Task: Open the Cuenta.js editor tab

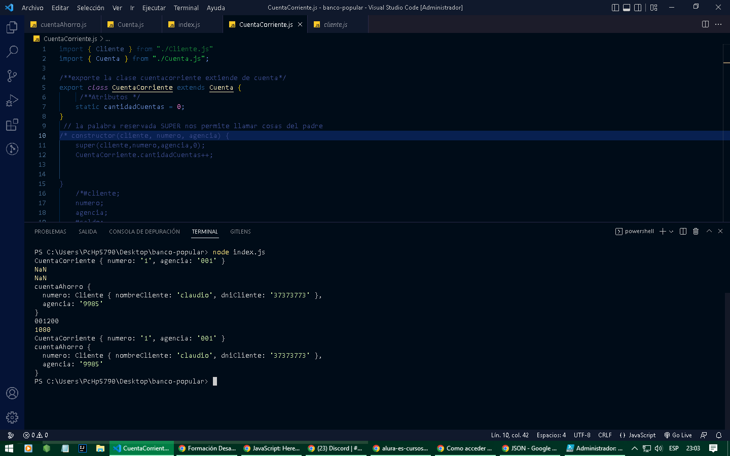Action: tap(131, 24)
